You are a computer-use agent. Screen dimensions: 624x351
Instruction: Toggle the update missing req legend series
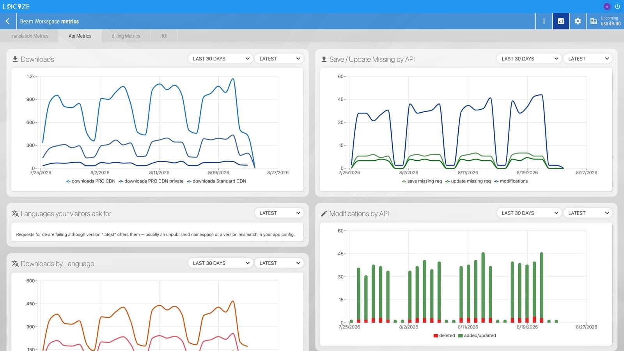pos(468,181)
